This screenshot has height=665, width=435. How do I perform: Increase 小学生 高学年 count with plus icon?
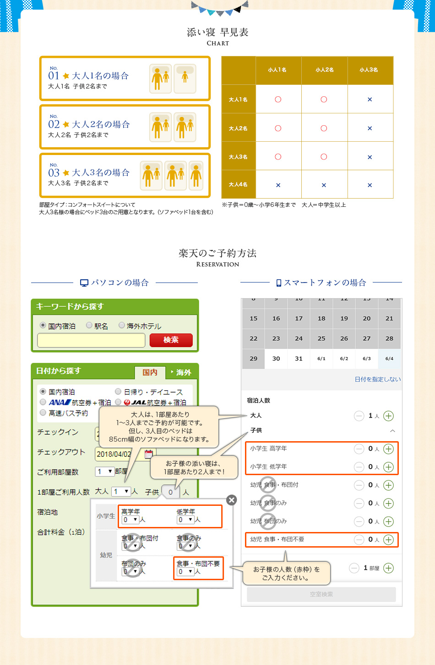tap(388, 449)
